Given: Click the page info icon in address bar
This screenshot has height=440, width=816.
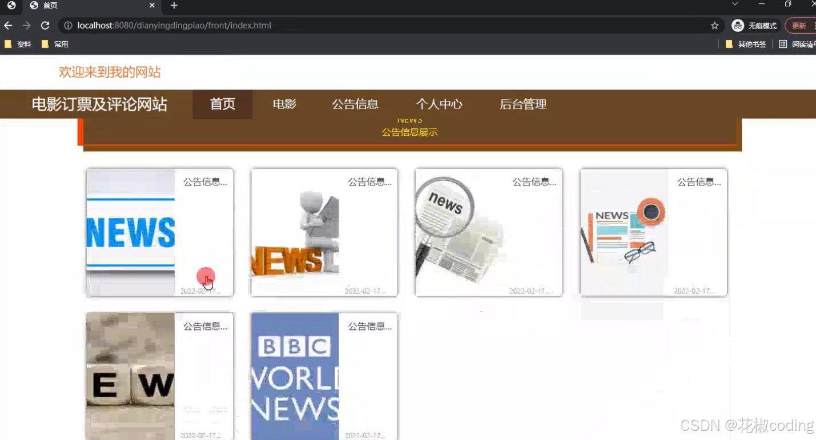Looking at the screenshot, I should (x=68, y=25).
